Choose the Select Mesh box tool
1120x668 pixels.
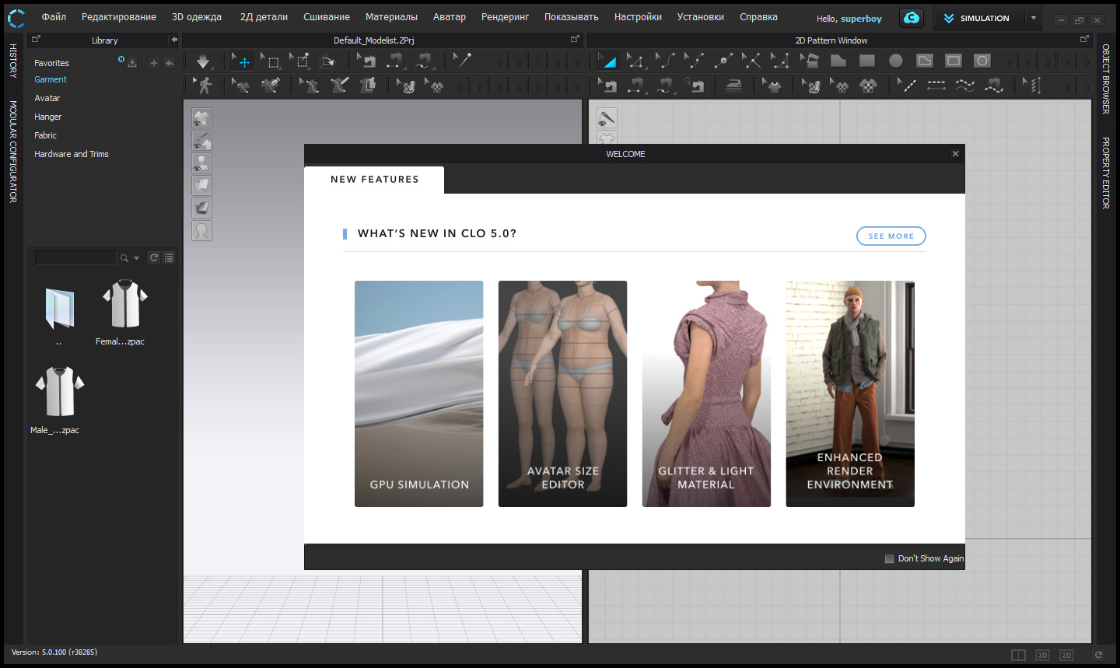coord(271,61)
